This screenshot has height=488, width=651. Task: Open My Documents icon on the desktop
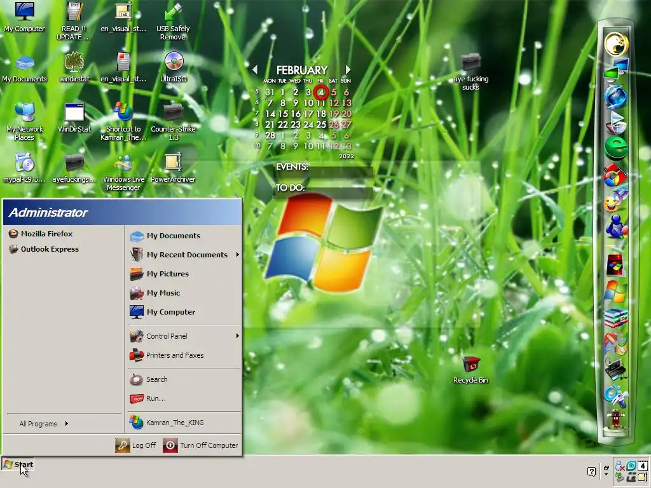click(25, 67)
